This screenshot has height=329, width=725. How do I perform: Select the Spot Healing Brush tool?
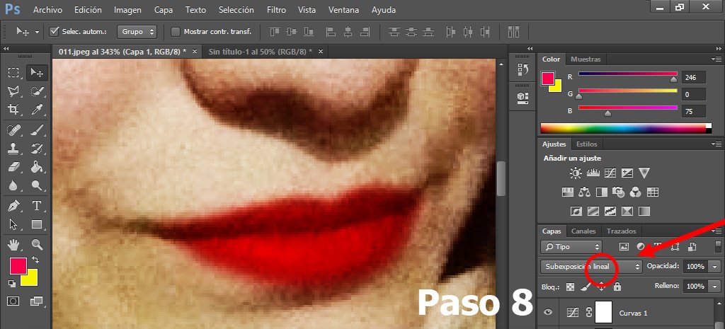(13, 130)
